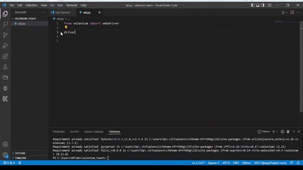Open the Selection menu

32,5
